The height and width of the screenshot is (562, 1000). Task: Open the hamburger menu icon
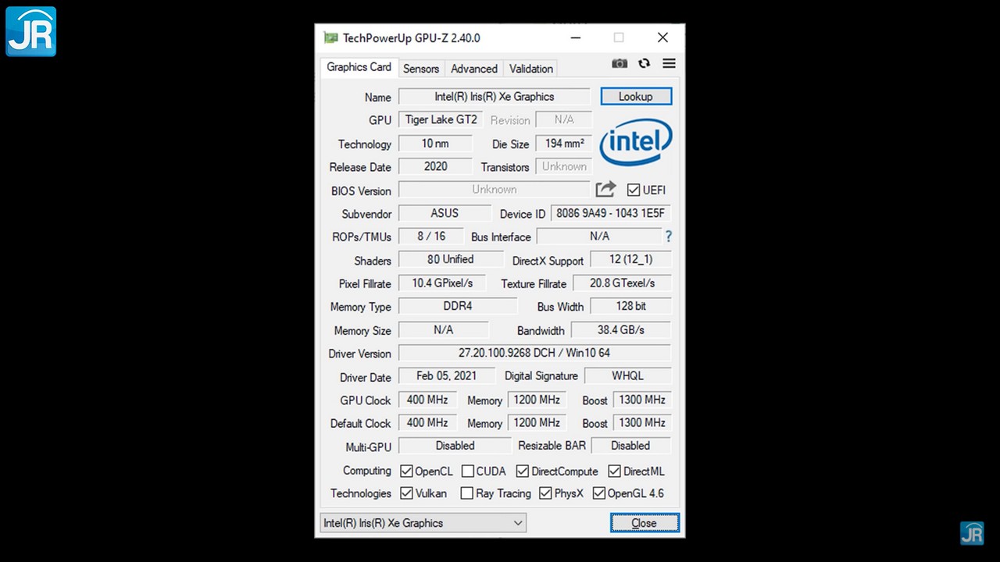pyautogui.click(x=669, y=64)
